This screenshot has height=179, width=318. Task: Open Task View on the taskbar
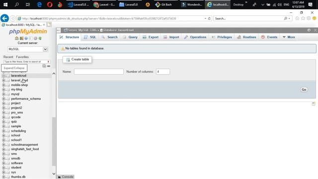[x=28, y=4]
